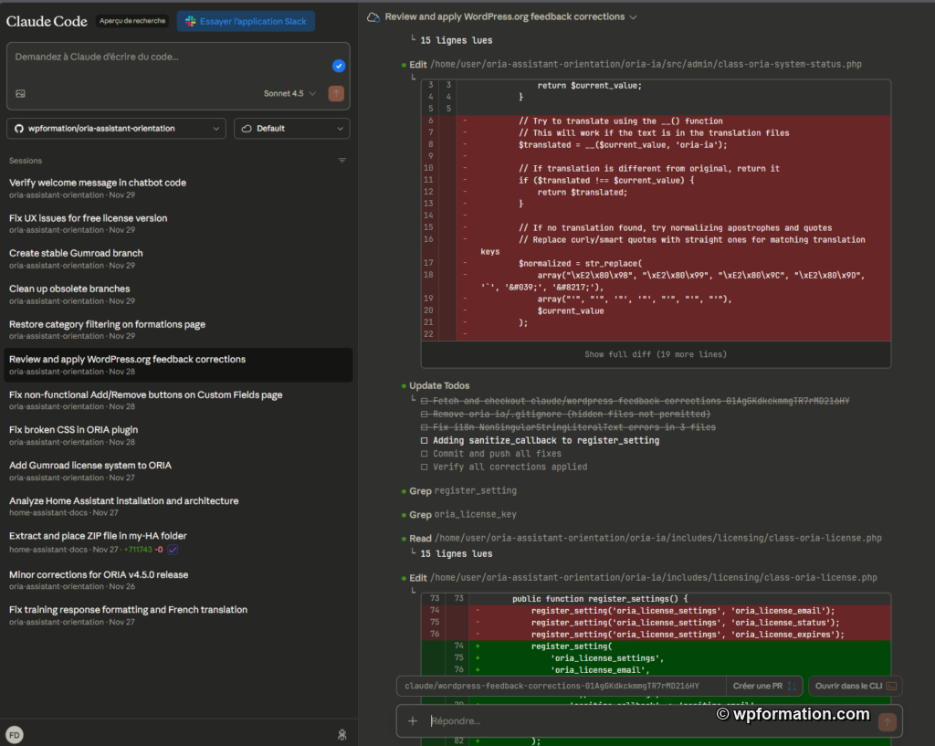
Task: Click the plus icon in reply box
Action: (x=413, y=721)
